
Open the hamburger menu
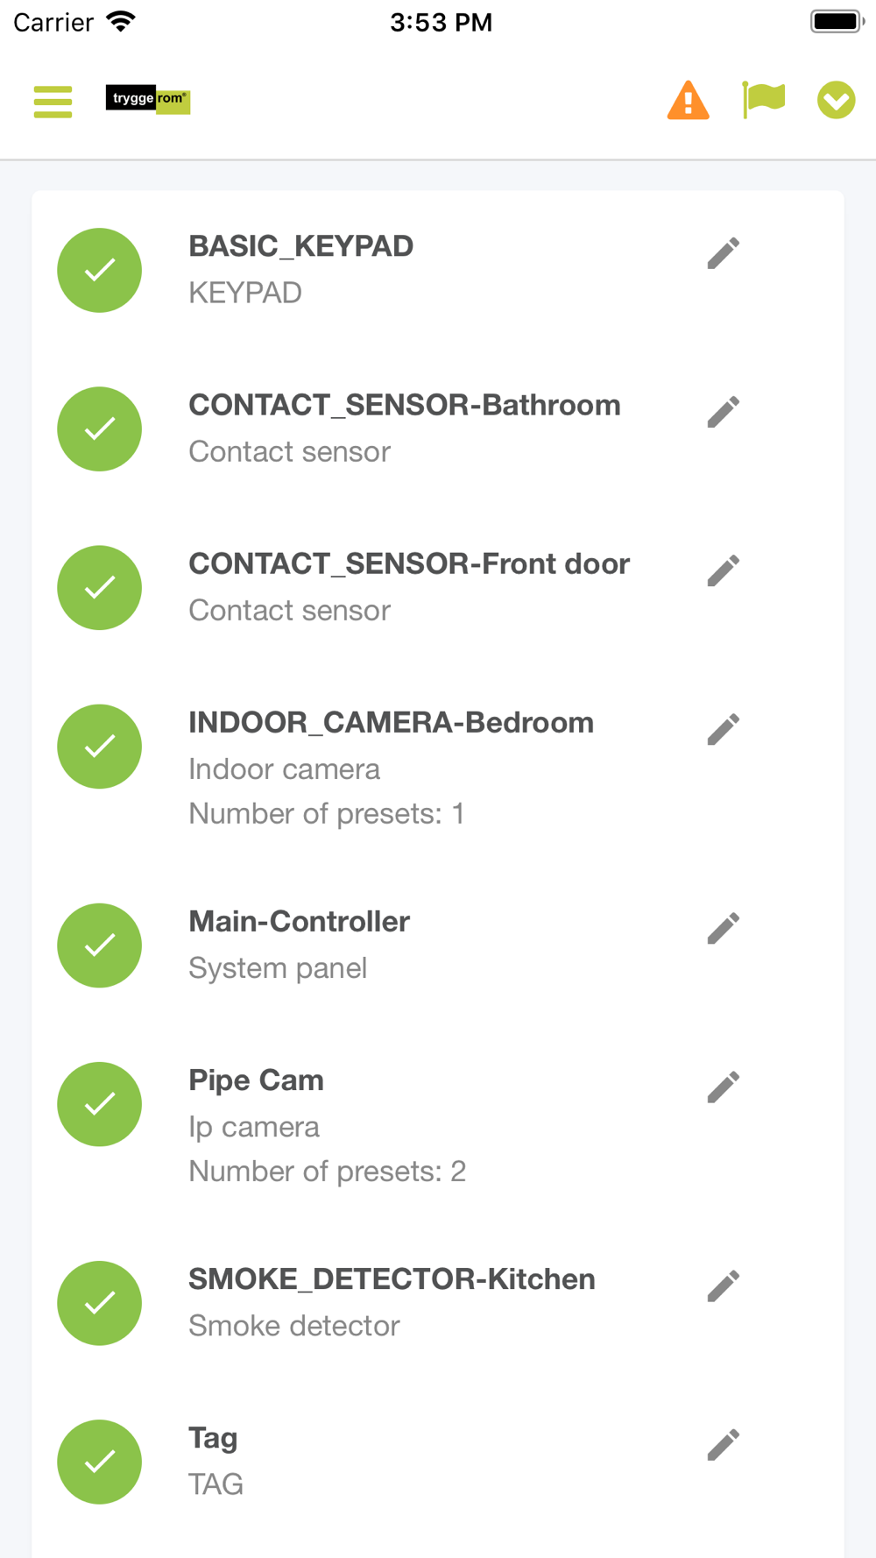tap(53, 102)
